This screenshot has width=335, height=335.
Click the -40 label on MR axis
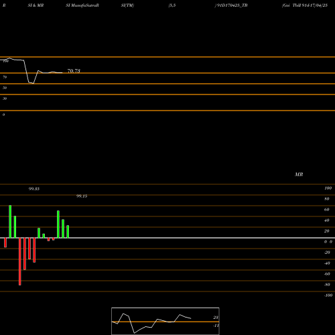coord(327,263)
